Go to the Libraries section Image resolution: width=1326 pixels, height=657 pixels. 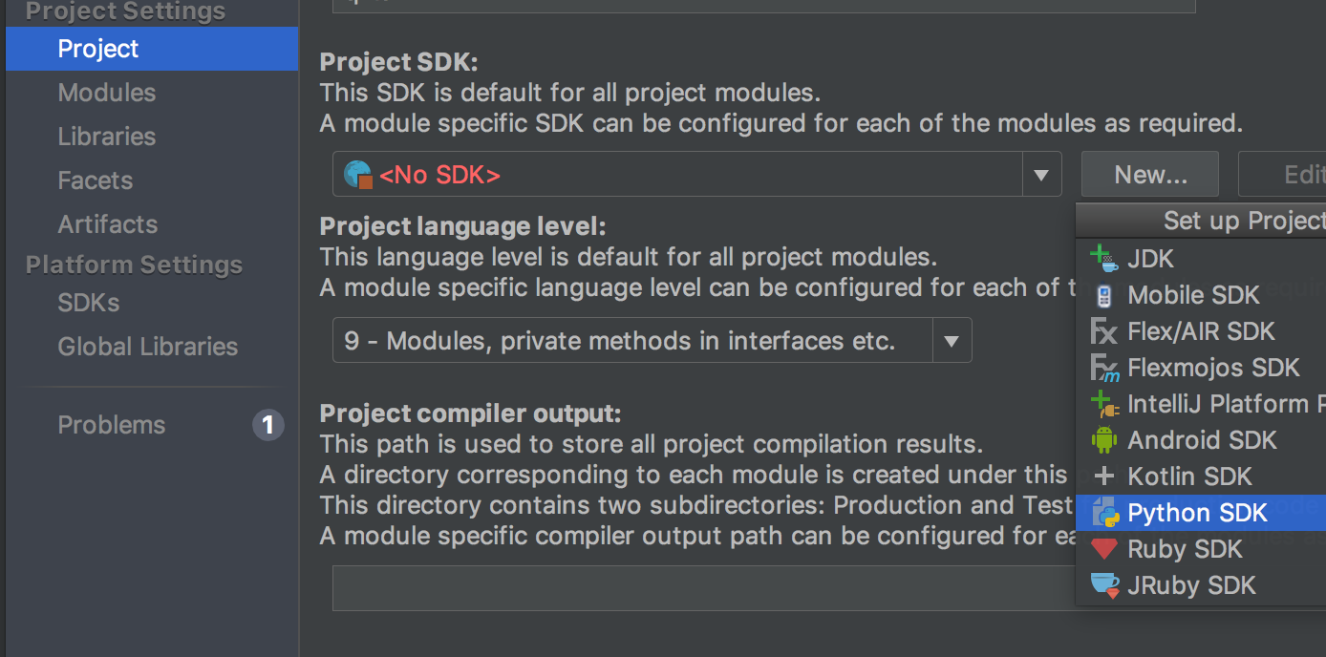click(x=107, y=137)
